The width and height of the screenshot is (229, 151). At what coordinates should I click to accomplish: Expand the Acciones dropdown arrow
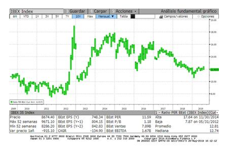(135, 12)
